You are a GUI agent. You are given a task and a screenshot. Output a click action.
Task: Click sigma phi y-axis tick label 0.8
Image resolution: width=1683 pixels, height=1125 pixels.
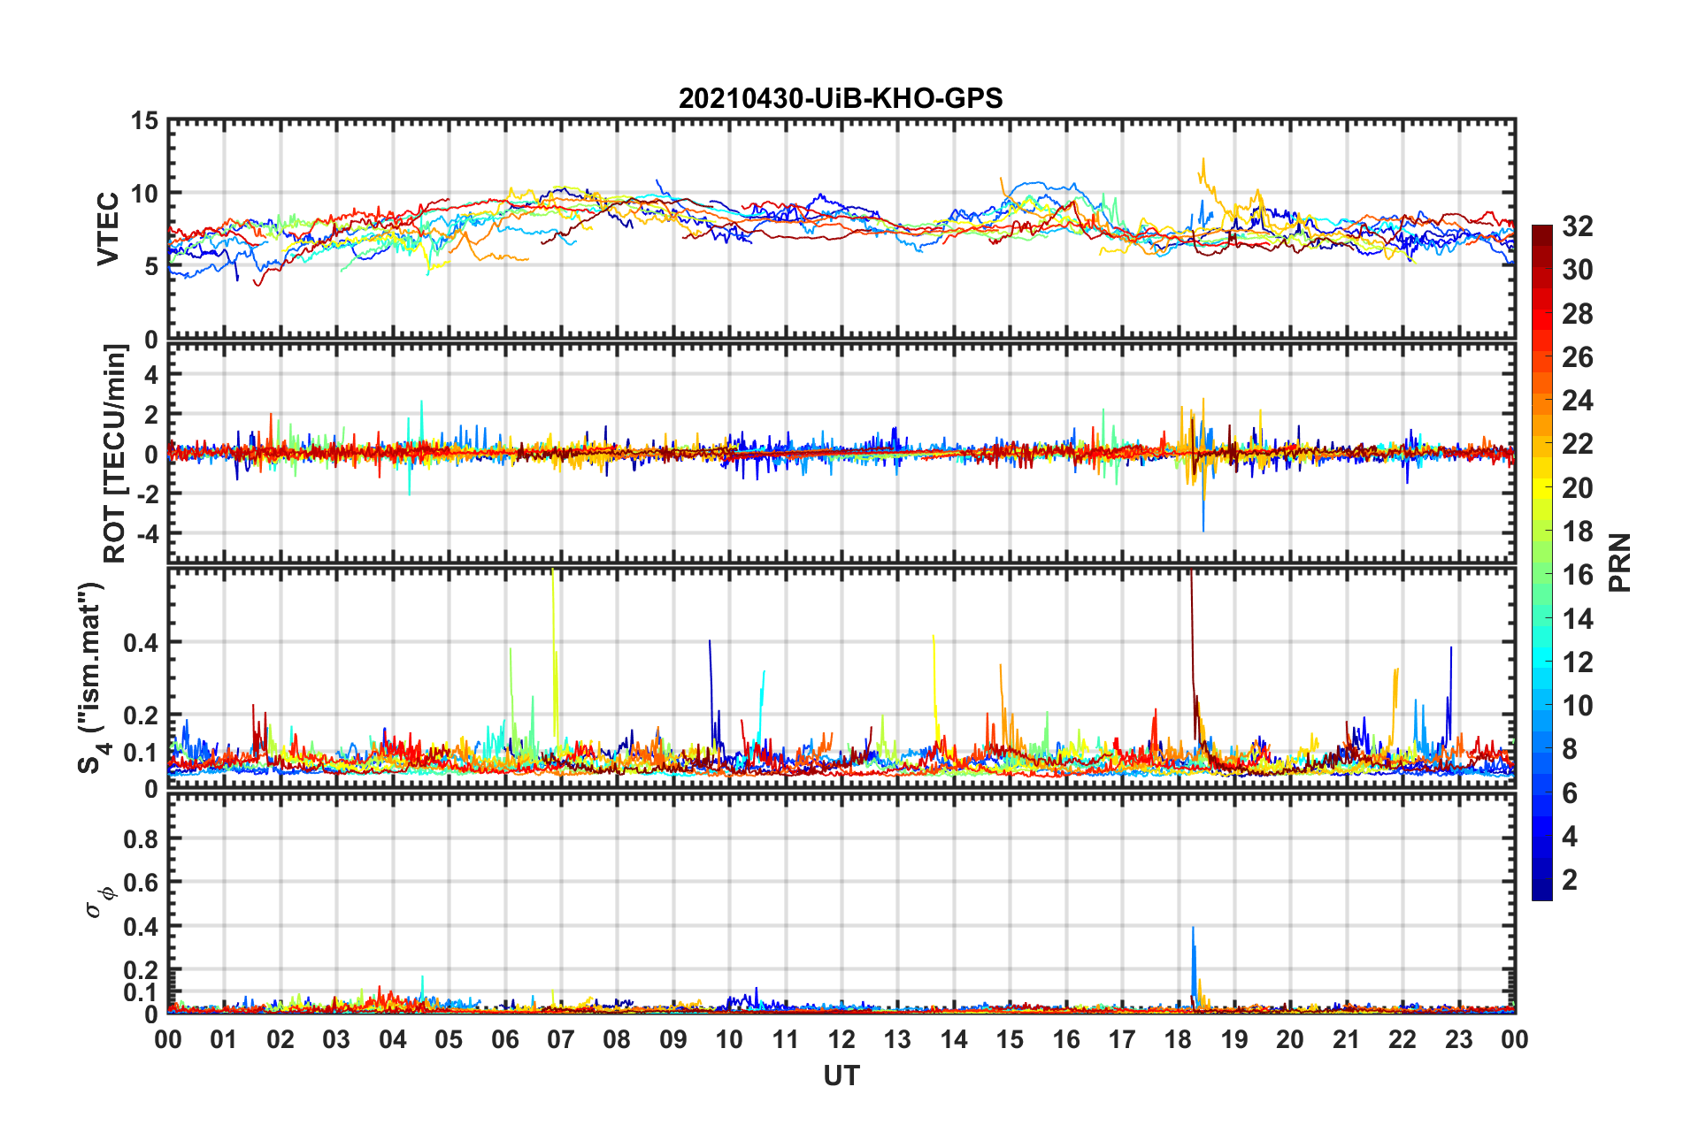[141, 838]
